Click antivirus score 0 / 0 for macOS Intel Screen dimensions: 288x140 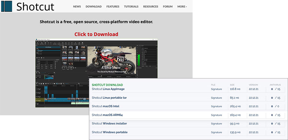tap(275, 106)
